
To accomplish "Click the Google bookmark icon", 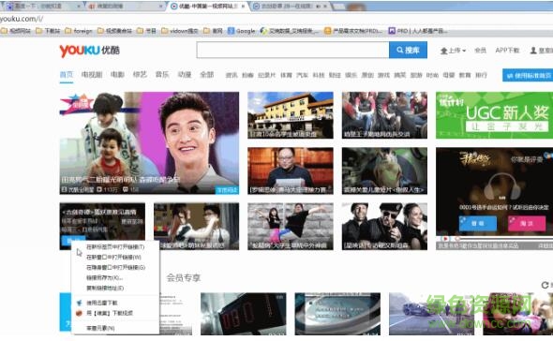I will 231,31.
